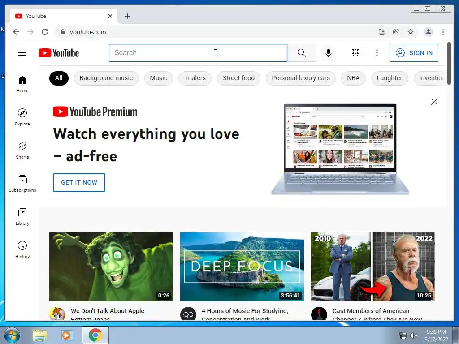Dismiss the YouTube Premium banner
This screenshot has width=459, height=344.
(x=434, y=102)
